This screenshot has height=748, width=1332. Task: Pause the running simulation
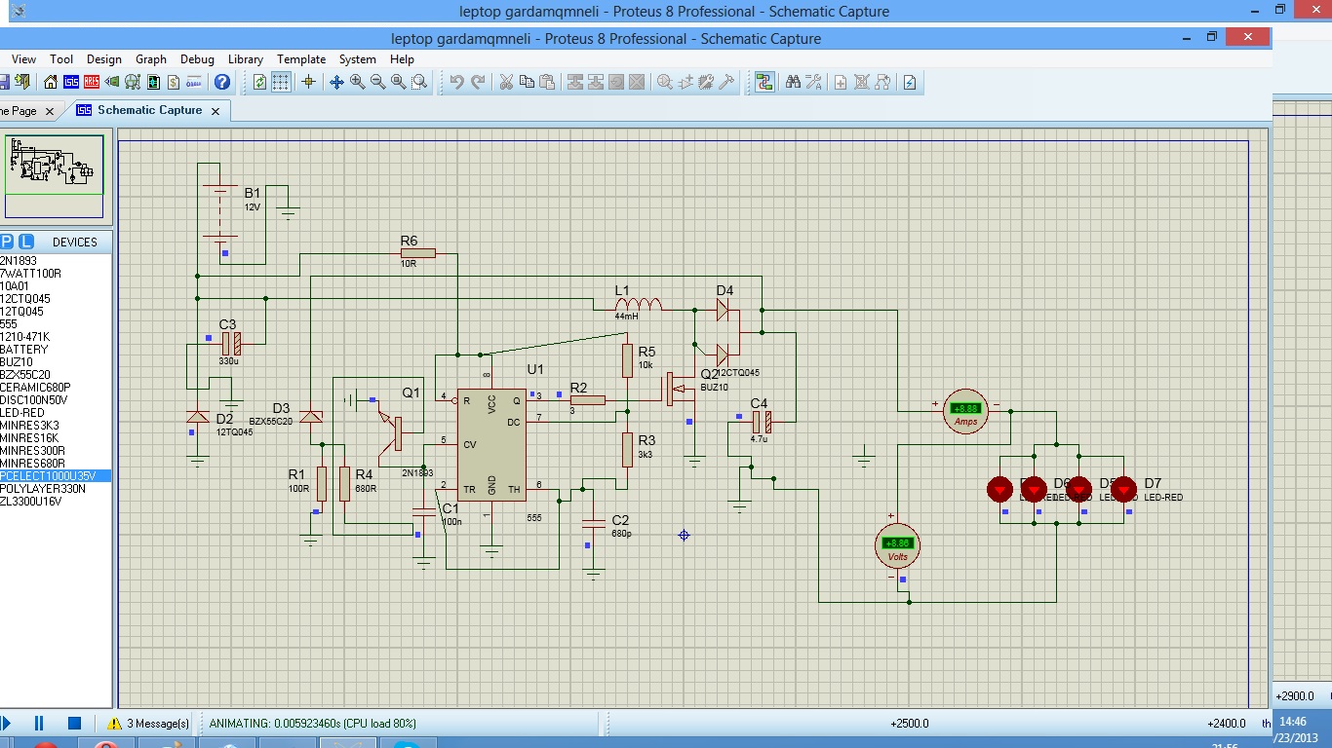coord(40,723)
